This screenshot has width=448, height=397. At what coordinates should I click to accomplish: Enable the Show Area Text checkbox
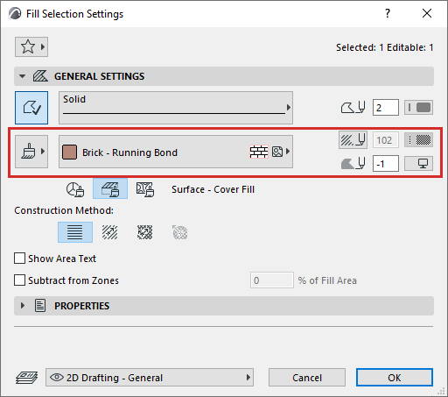(19, 259)
